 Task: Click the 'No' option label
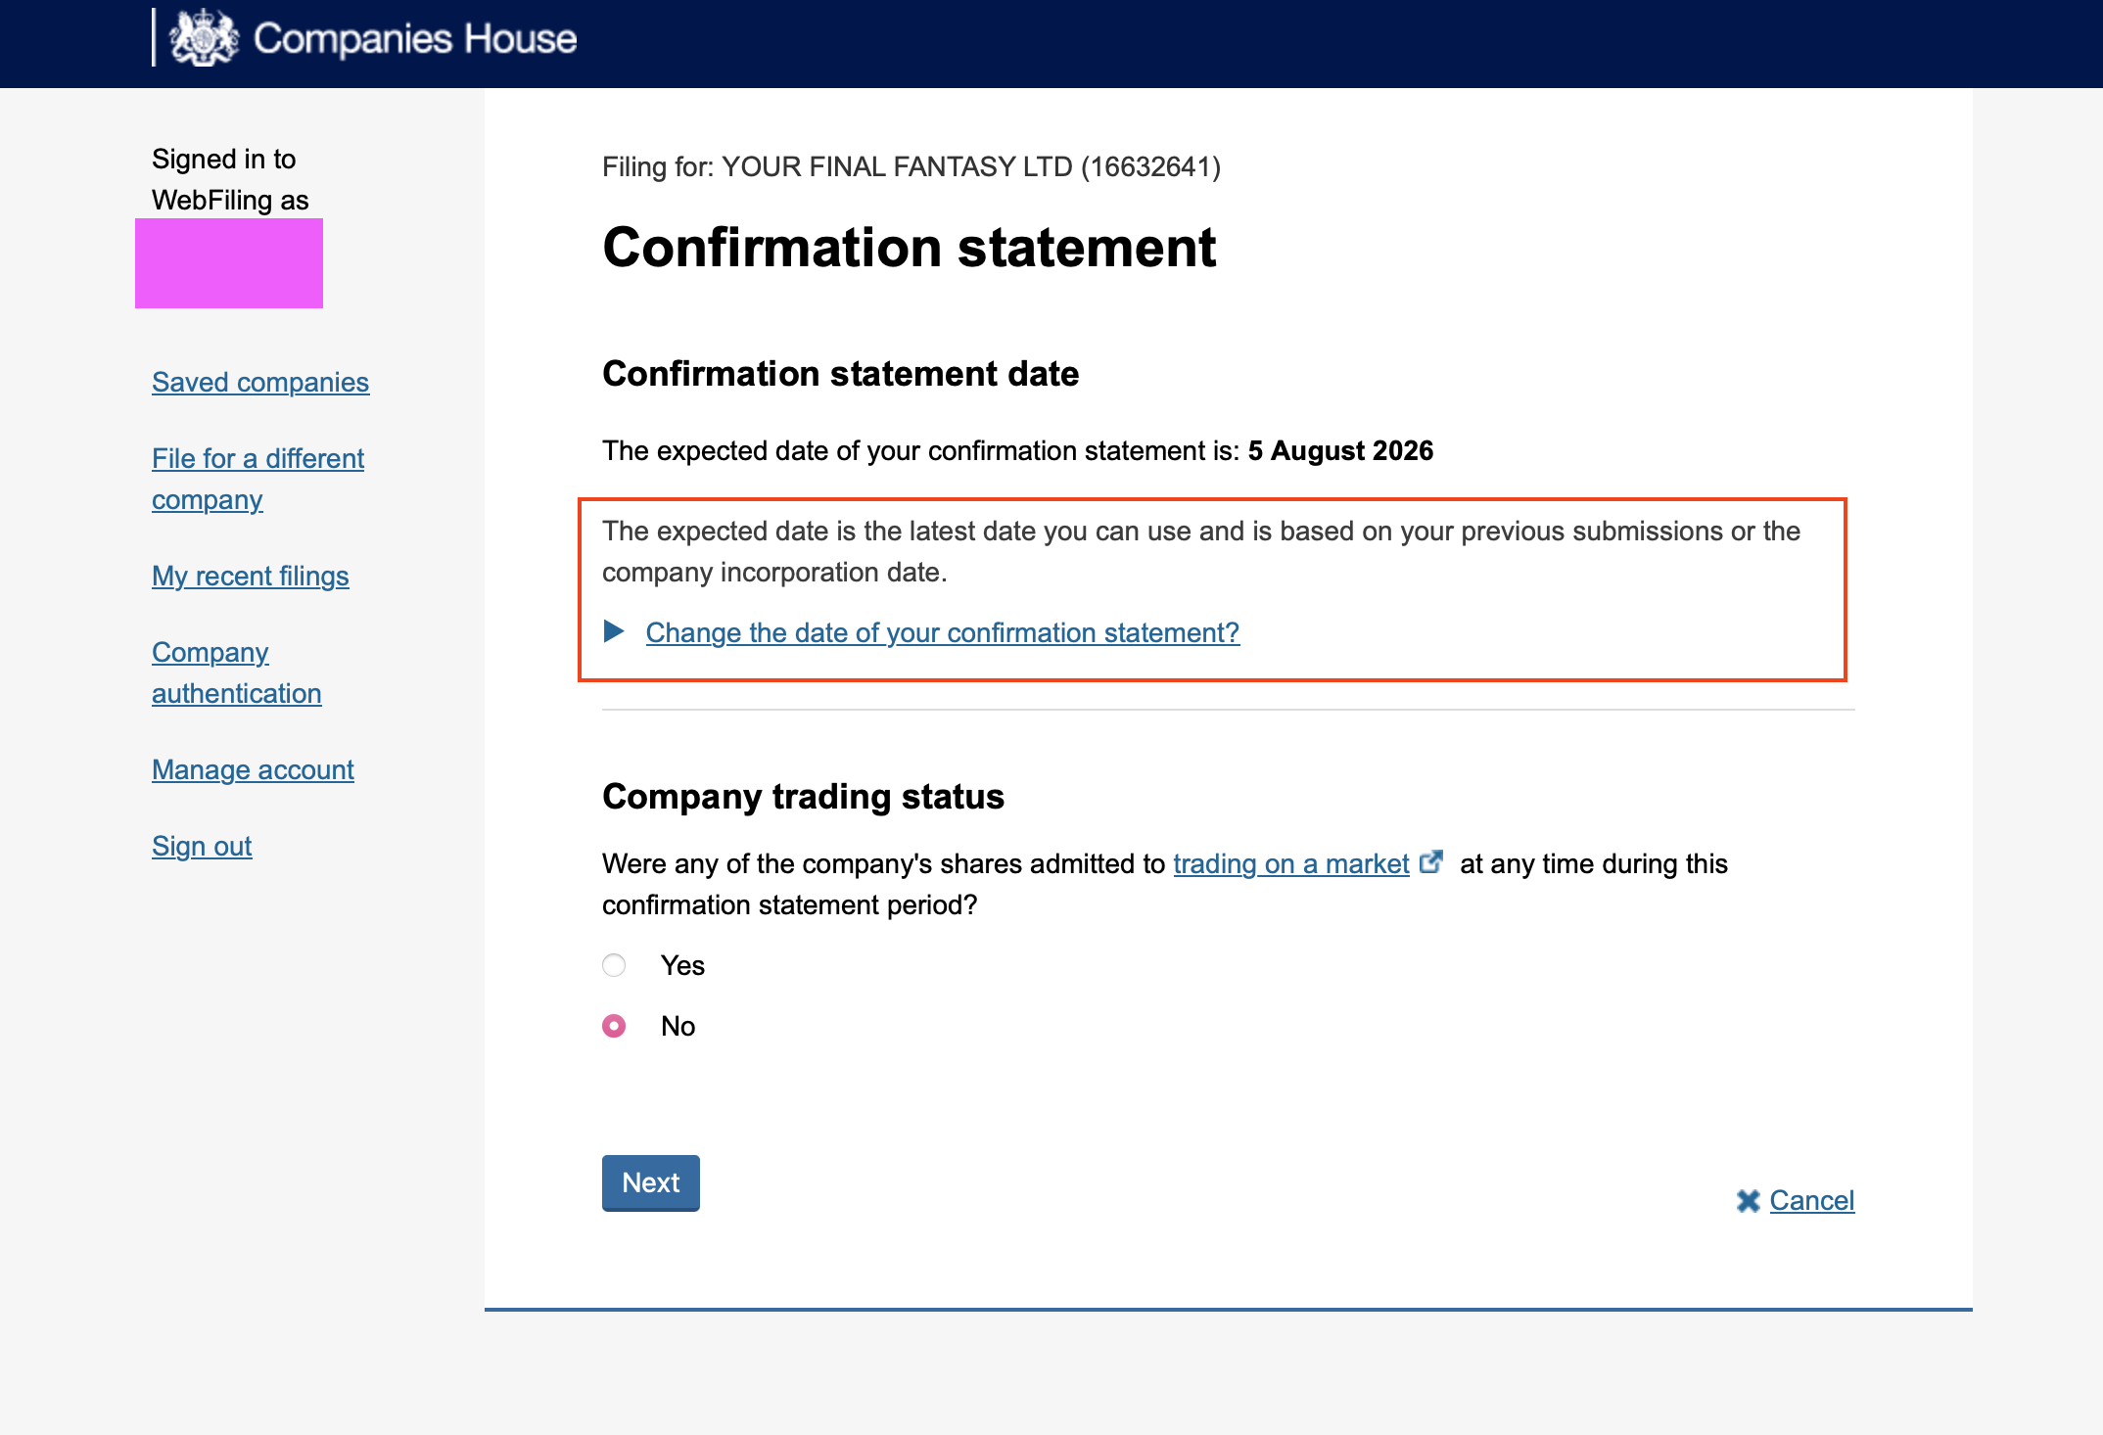[678, 1026]
